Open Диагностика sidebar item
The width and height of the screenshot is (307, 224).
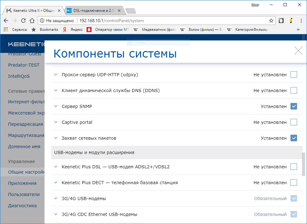tap(22, 206)
